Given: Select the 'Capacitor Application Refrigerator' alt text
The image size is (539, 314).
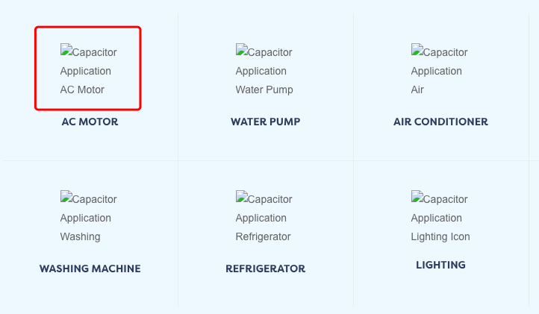Looking at the screenshot, I should click(264, 217).
